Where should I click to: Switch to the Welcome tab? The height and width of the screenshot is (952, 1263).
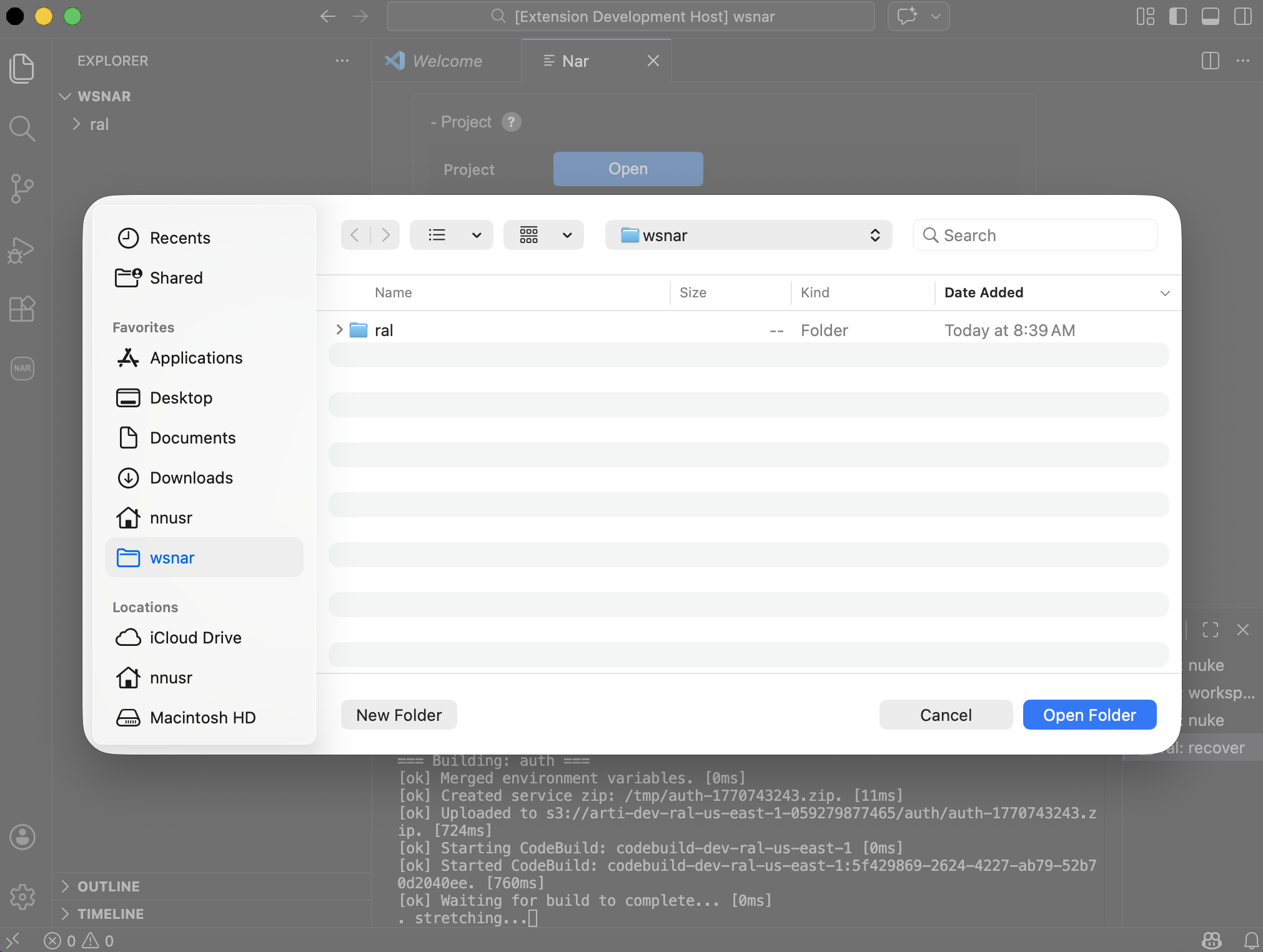[447, 61]
